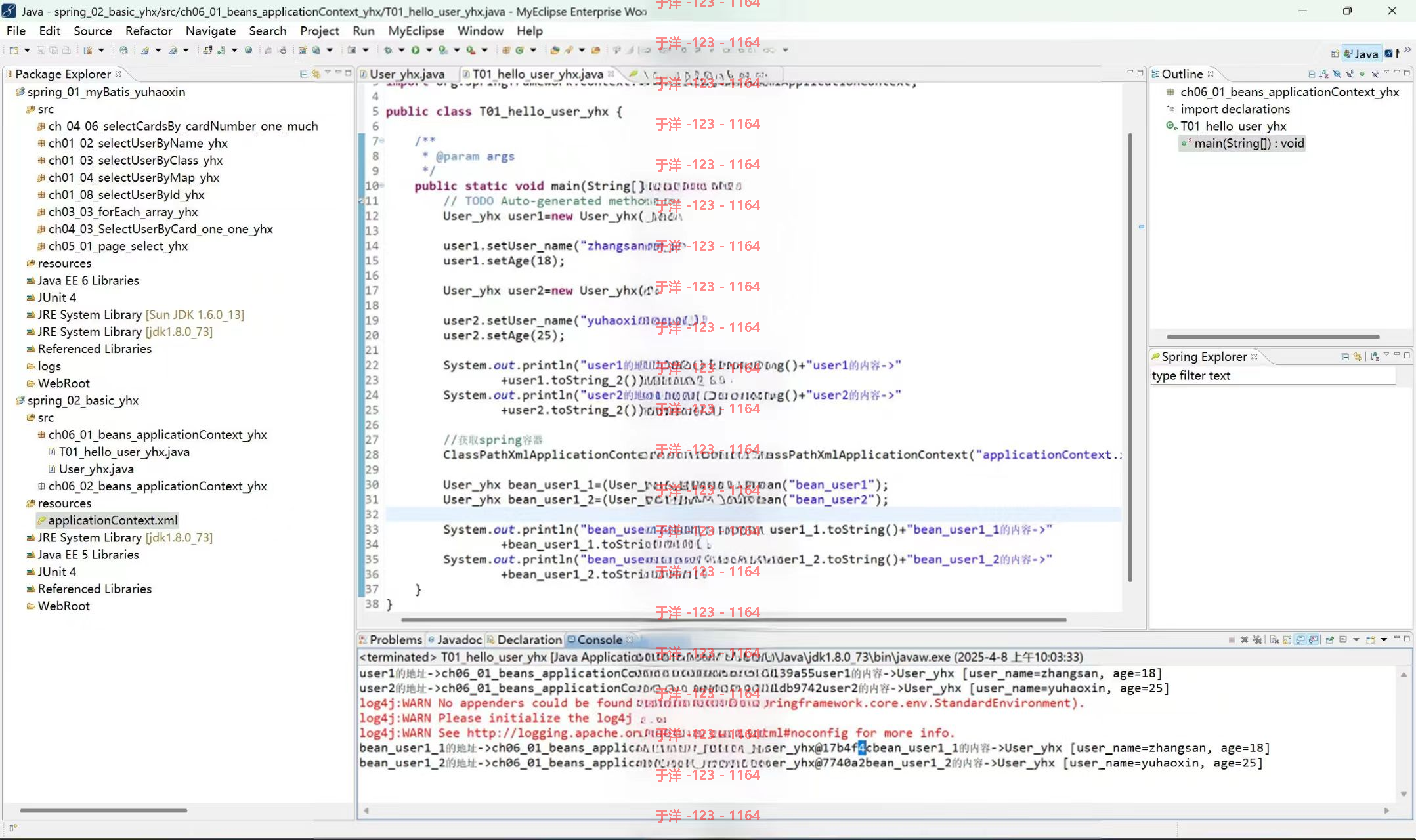Open the MyEclipse menu
Image resolution: width=1416 pixels, height=840 pixels.
pyautogui.click(x=416, y=31)
